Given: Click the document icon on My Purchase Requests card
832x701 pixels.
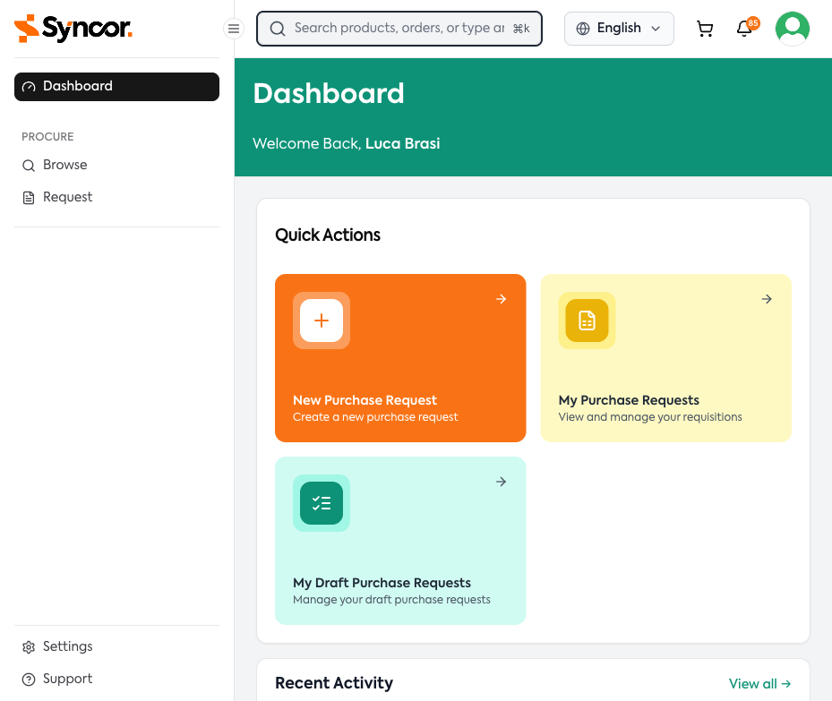Looking at the screenshot, I should click(587, 321).
